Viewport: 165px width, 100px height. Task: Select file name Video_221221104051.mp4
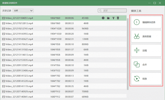(x=19, y=18)
